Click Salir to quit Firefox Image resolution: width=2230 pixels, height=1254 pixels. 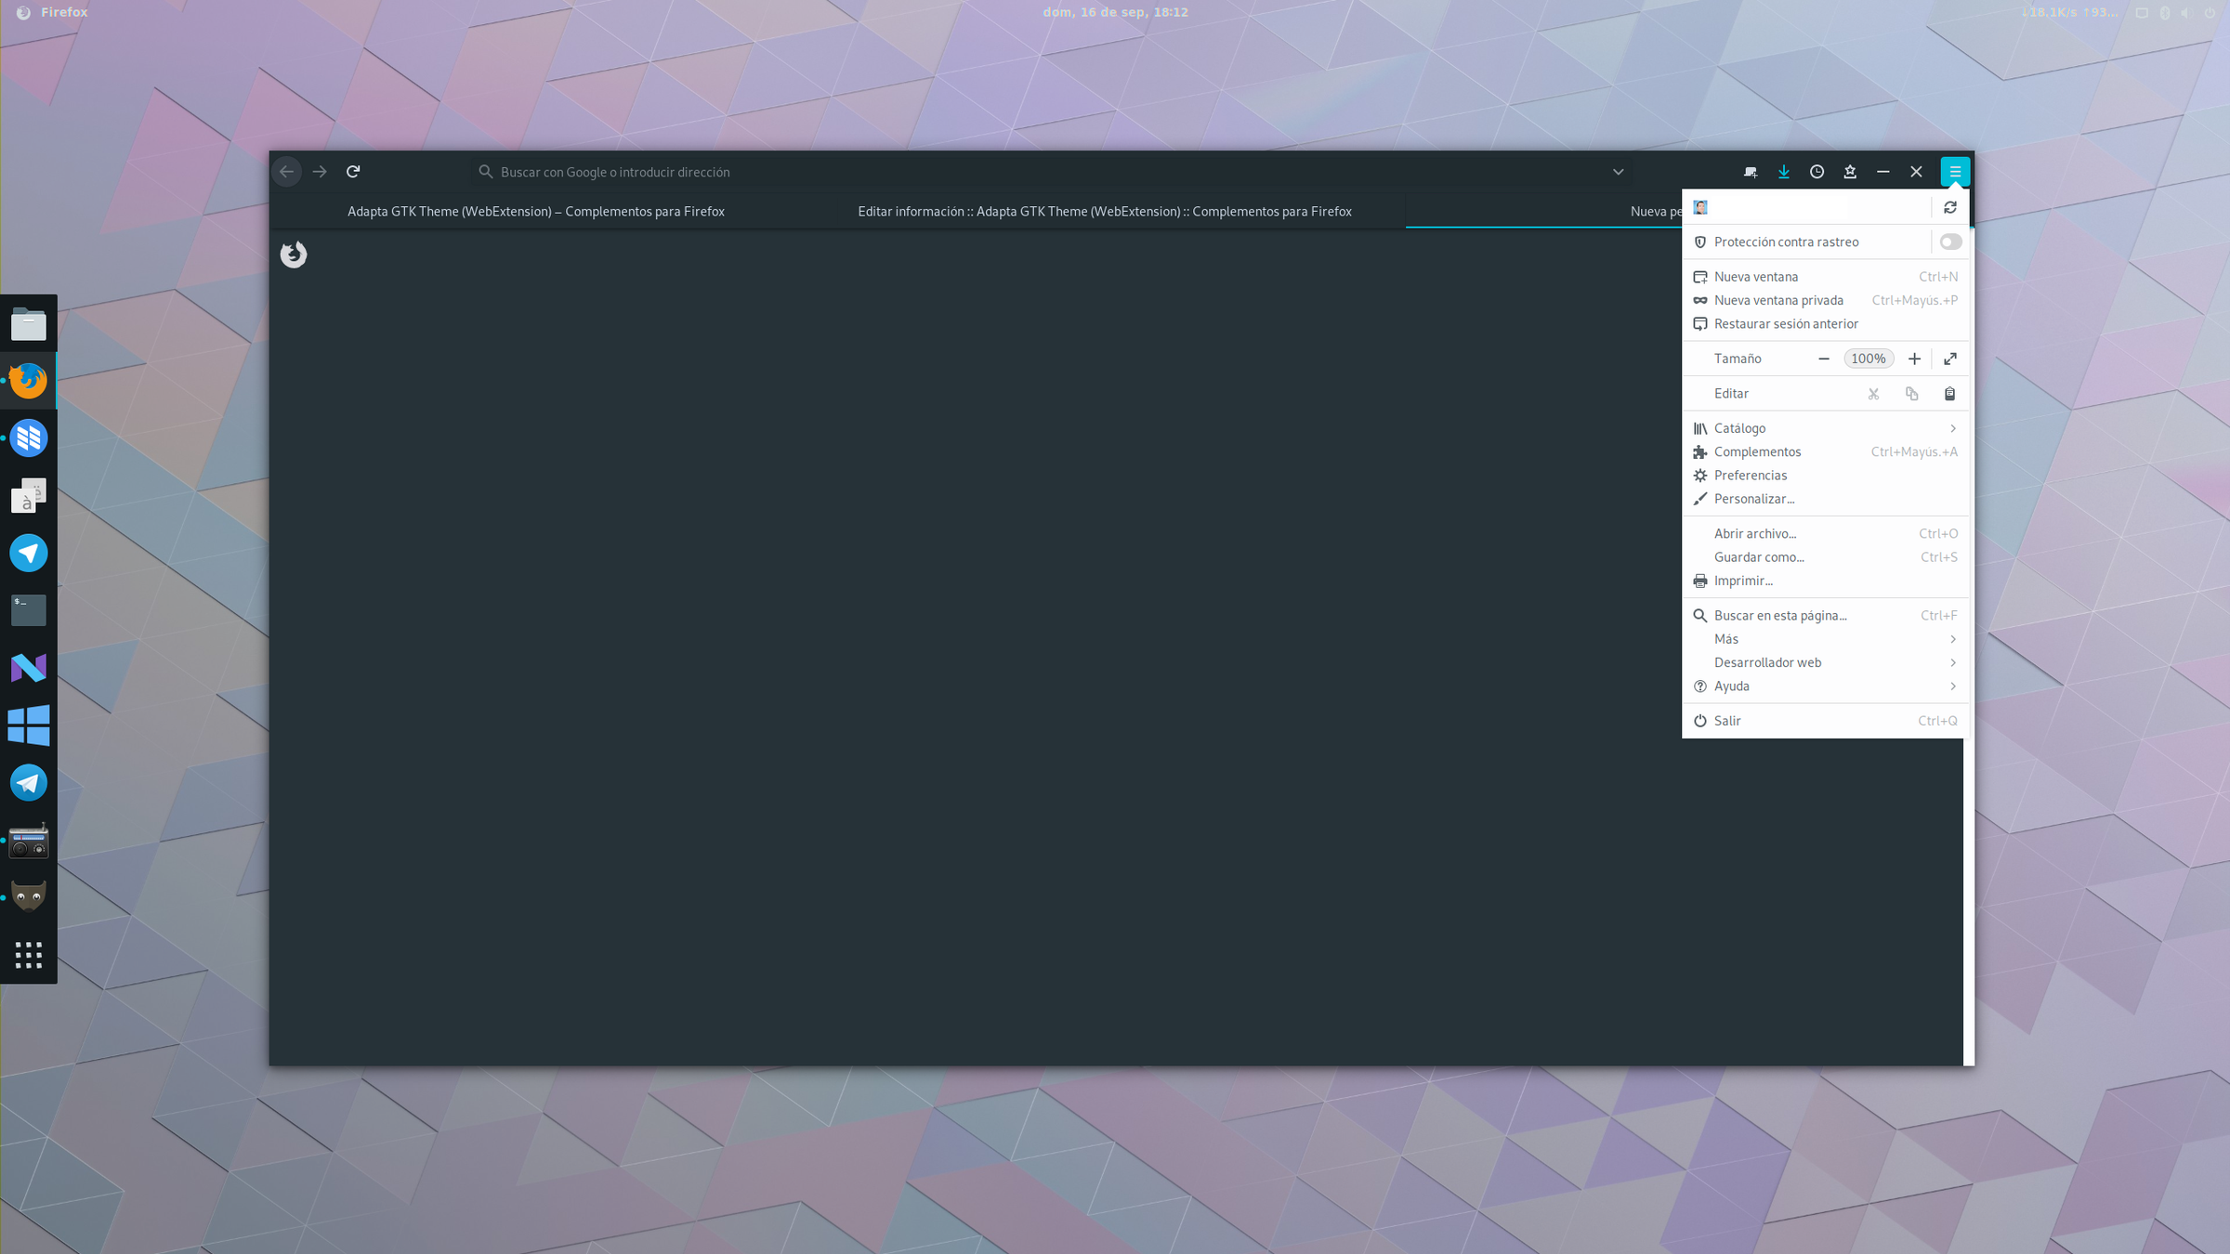pyautogui.click(x=1727, y=721)
